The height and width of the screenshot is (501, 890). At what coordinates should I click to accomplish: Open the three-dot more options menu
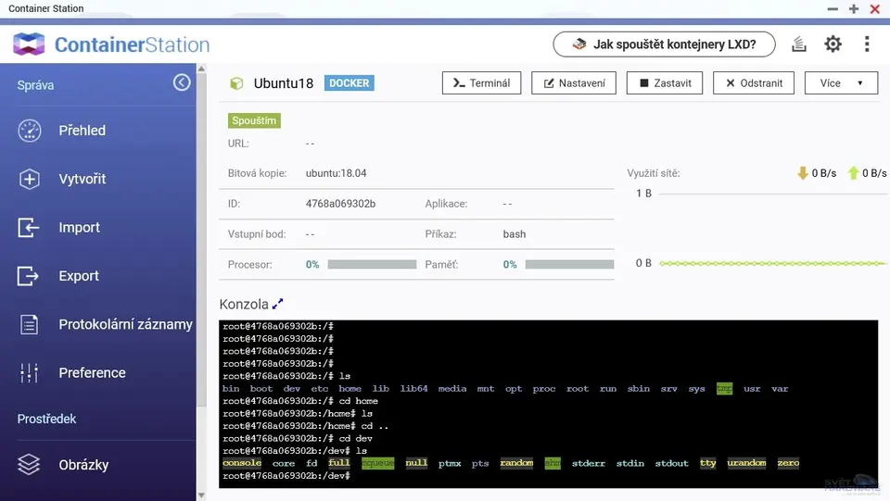click(x=867, y=44)
